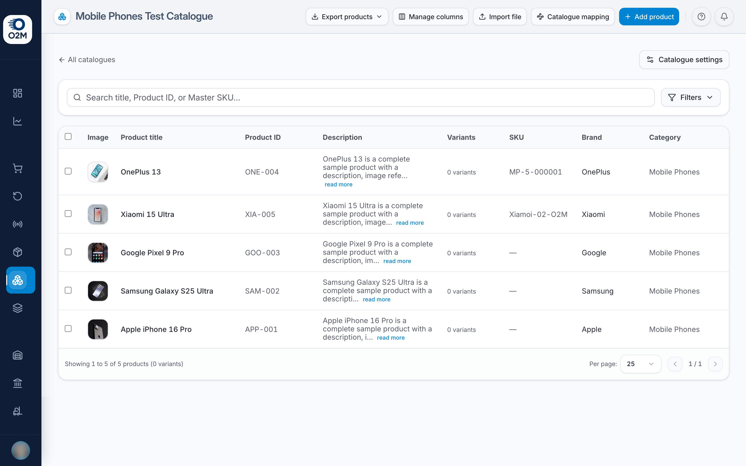Open the analytics line chart sidebar icon
The image size is (746, 466).
point(18,121)
